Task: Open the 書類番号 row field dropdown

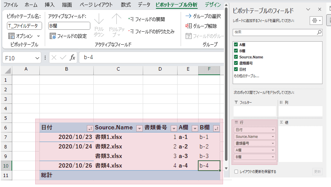Action: (x=273, y=143)
